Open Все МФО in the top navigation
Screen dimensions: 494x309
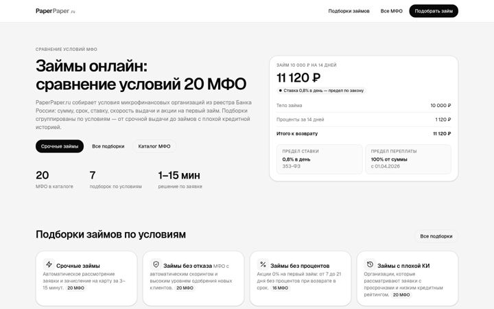[391, 11]
